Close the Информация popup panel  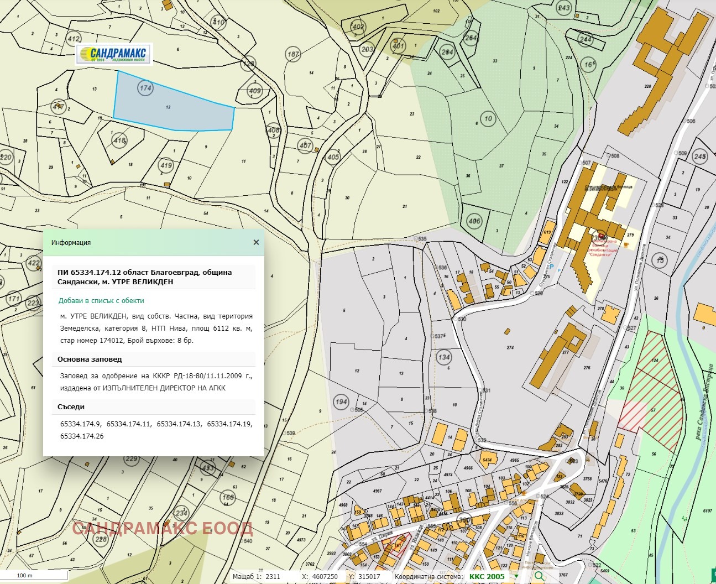click(256, 242)
